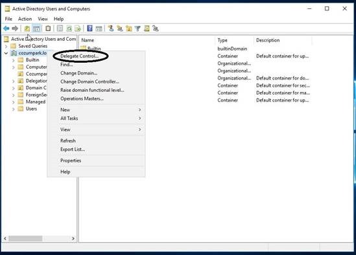Open Help with blue question mark icon
The height and width of the screenshot is (255, 356).
90,28
